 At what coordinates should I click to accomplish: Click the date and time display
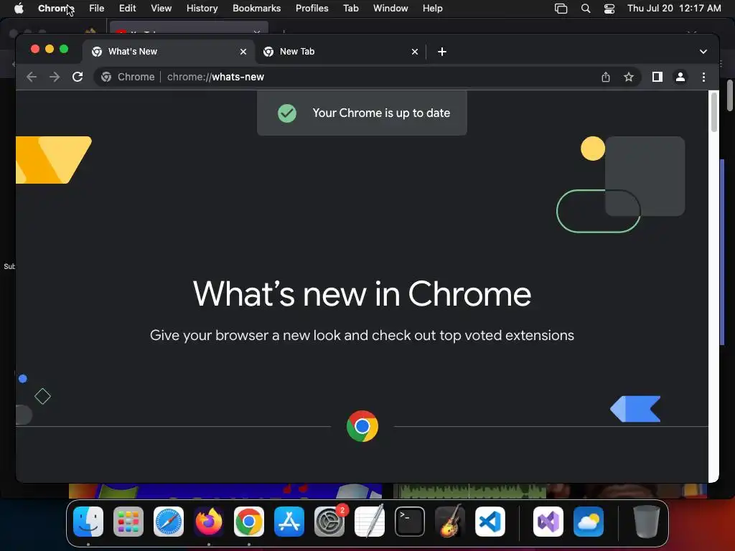point(674,9)
